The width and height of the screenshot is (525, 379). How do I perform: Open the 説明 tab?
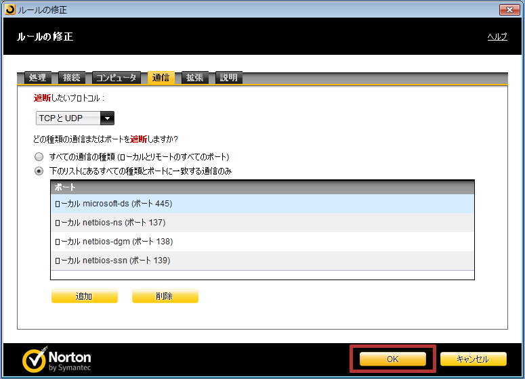click(x=229, y=78)
